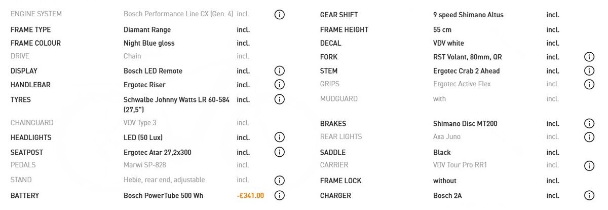Image resolution: width=608 pixels, height=210 pixels.
Task: Click info icon for Axa Juno rear lights
Action: point(589,137)
